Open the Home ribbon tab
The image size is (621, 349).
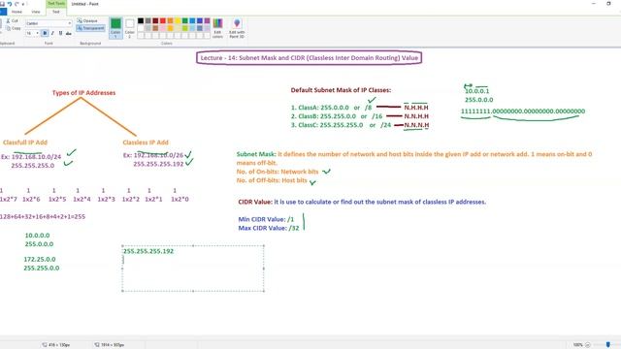(x=16, y=12)
